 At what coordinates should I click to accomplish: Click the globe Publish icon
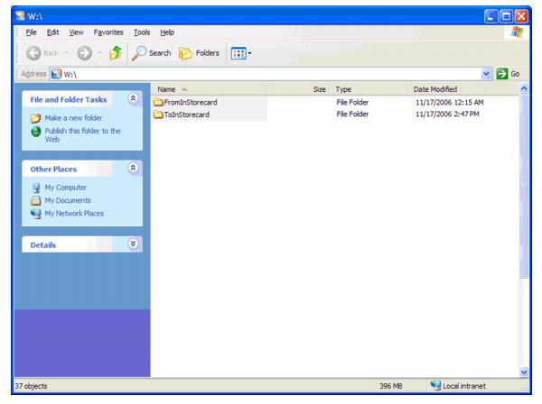(x=35, y=132)
